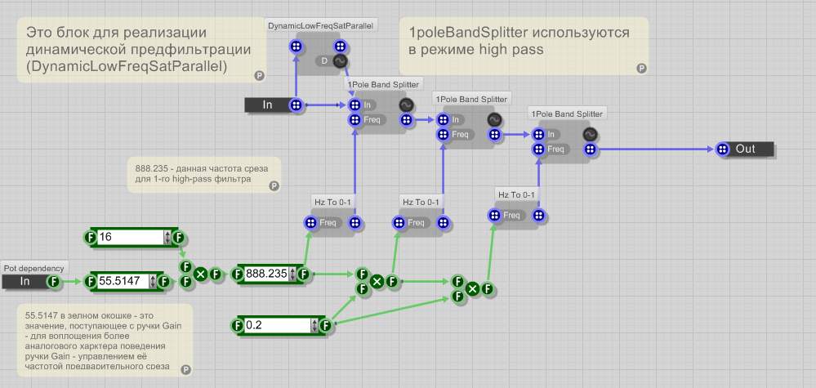Click the right F connector of 888.235 box
The image size is (816, 388).
pos(303,274)
